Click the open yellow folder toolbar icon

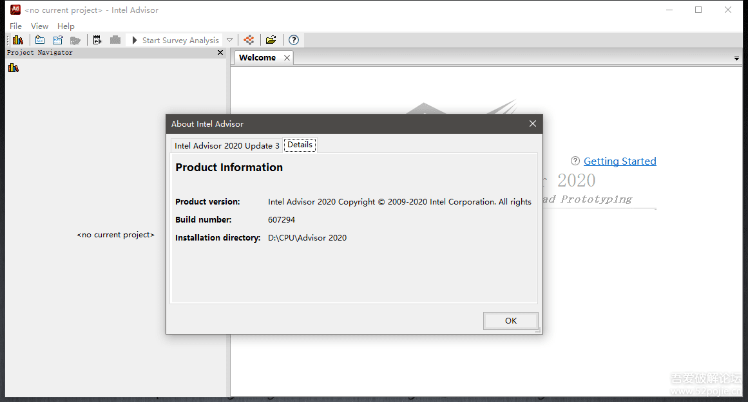271,40
